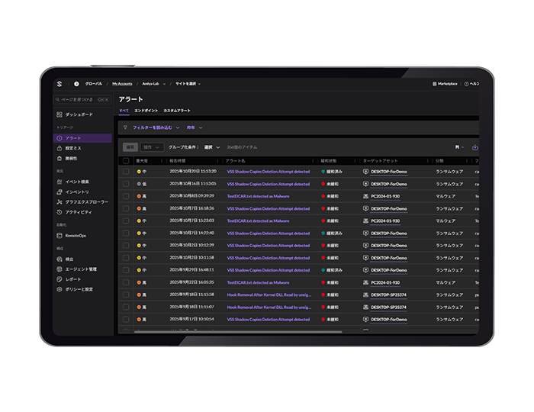The height and width of the screenshot is (412, 534).
Task: Switch to the エンドポイント tab
Action: point(146,111)
